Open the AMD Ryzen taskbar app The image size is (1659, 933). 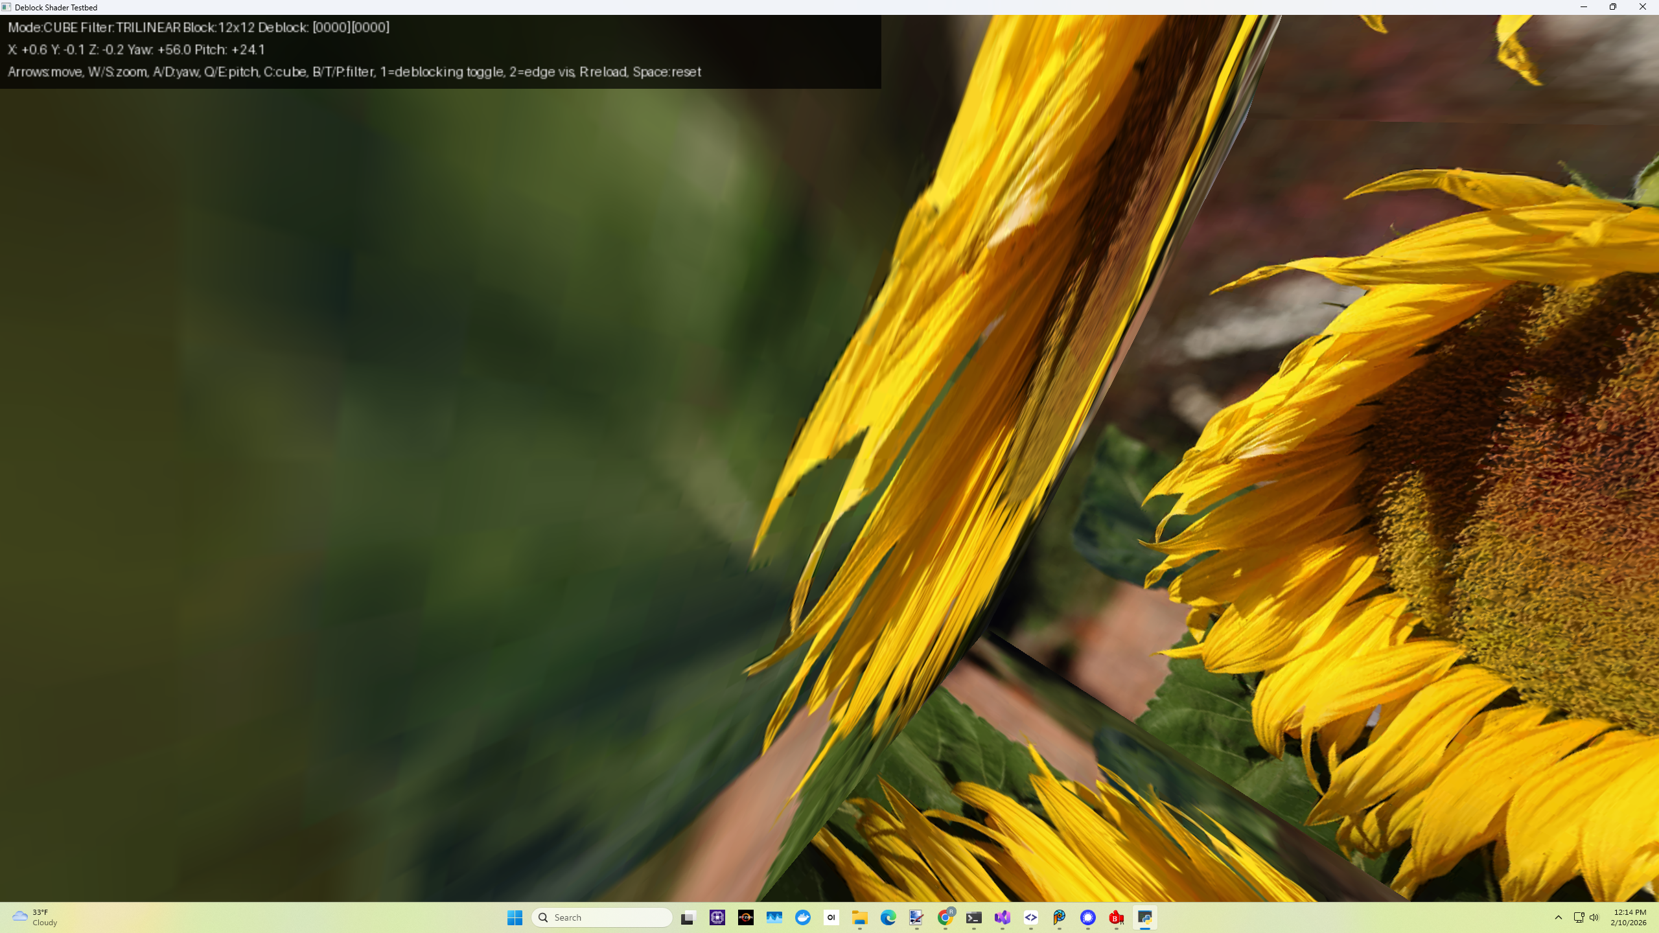(745, 917)
